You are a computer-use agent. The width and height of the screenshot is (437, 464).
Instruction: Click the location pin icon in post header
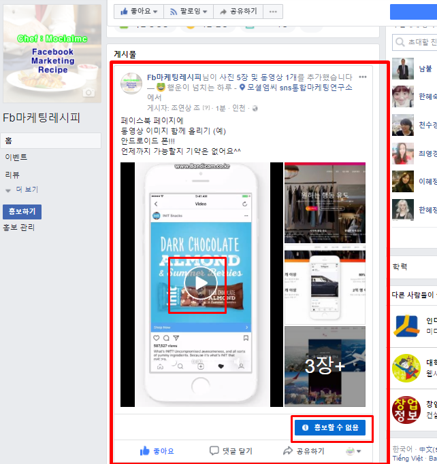[x=242, y=87]
